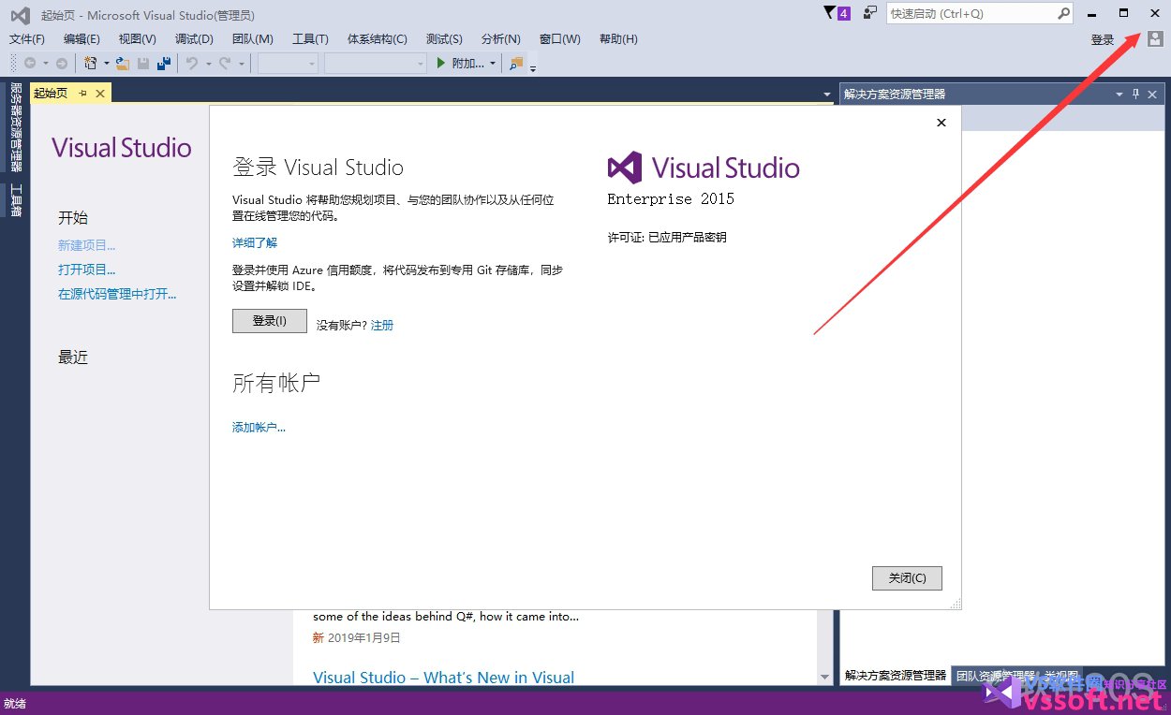1171x715 pixels.
Task: Click the green Attach play icon
Action: point(442,64)
